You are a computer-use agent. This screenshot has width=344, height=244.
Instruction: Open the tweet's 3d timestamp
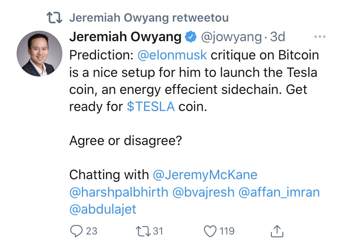point(278,37)
